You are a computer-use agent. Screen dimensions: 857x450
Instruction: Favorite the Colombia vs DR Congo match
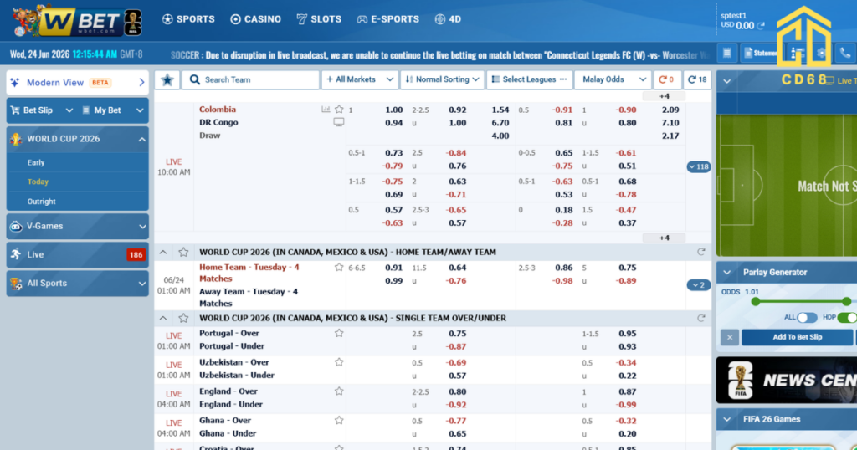[339, 110]
